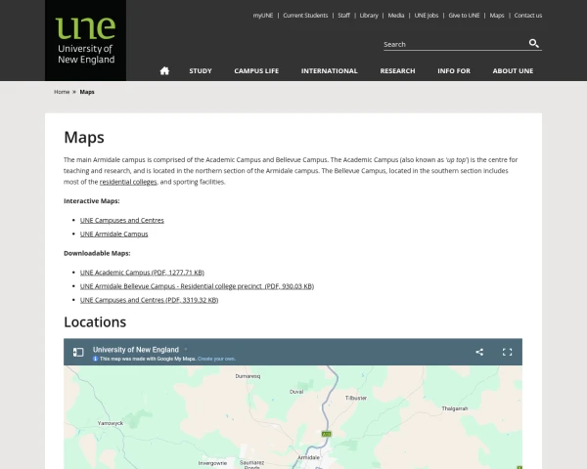Download UNE Academic Campus PDF map
This screenshot has height=469, width=587.
(x=142, y=273)
